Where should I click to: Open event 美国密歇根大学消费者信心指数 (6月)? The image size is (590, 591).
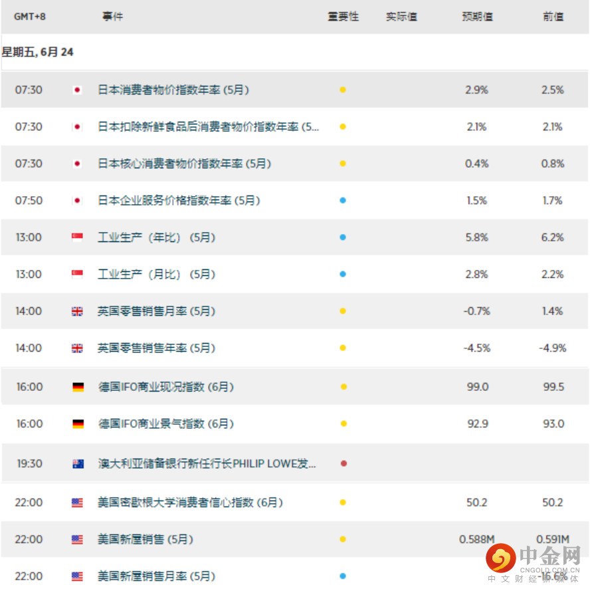click(x=190, y=503)
